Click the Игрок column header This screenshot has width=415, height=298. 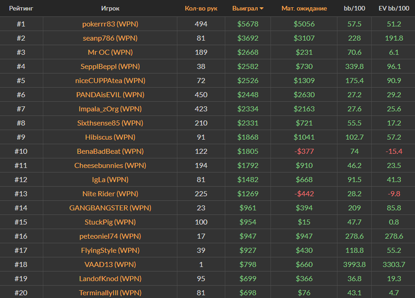[110, 9]
